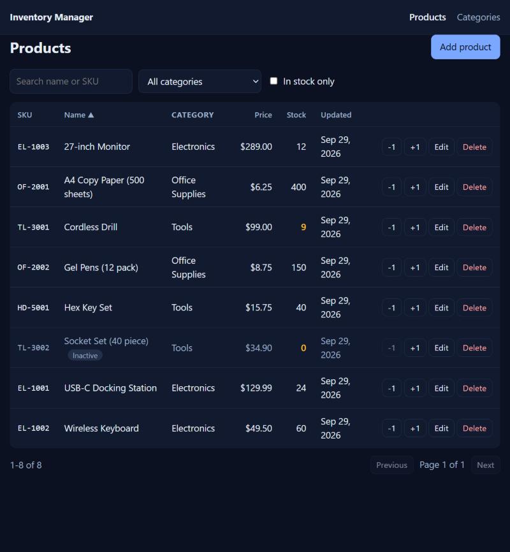
Task: Delete the Socket Set product
Action: pos(474,348)
